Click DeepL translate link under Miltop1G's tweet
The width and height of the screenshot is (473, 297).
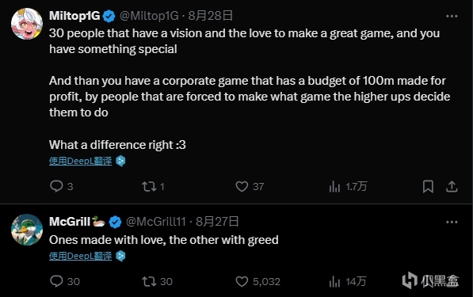(80, 161)
